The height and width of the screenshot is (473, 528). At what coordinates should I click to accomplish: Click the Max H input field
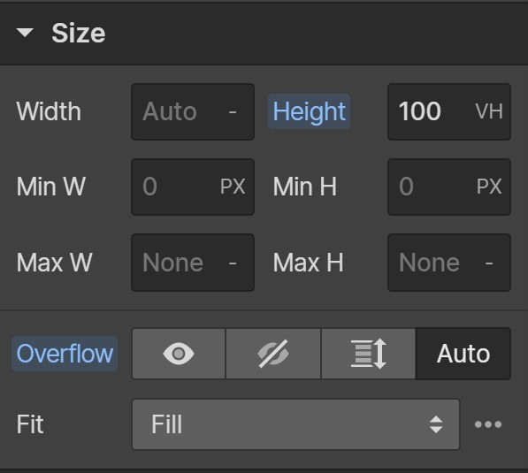pyautogui.click(x=449, y=263)
